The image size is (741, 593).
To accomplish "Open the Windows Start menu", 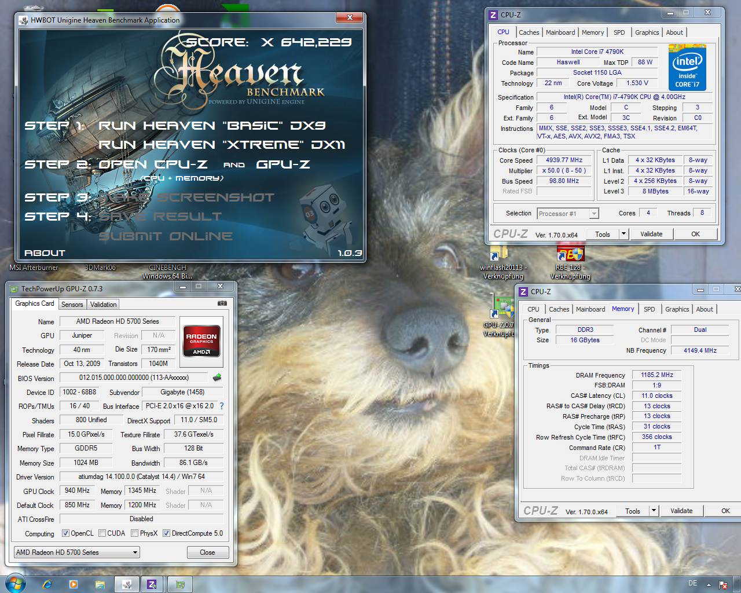I will [15, 584].
